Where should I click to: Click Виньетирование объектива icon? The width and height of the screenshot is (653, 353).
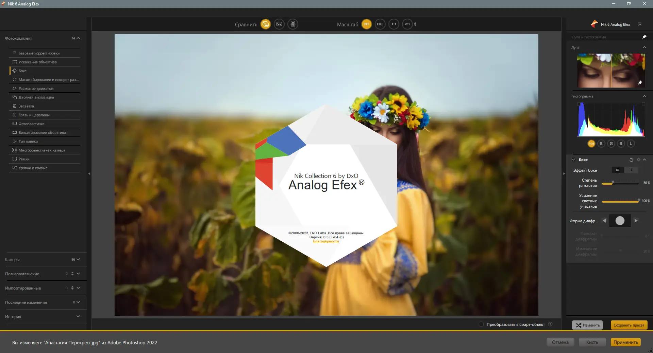(15, 132)
